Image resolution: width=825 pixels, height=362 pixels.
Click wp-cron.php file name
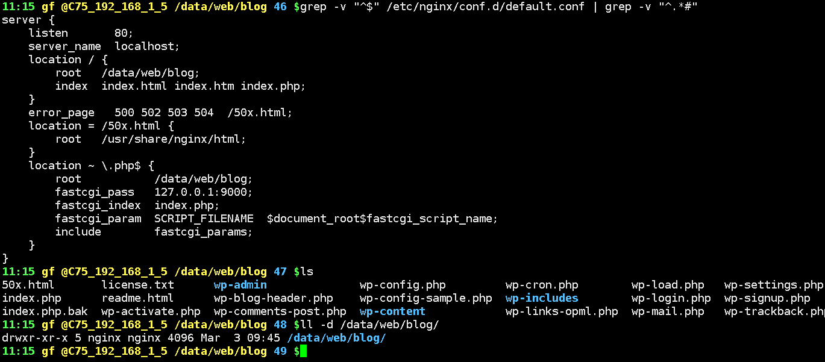click(542, 285)
